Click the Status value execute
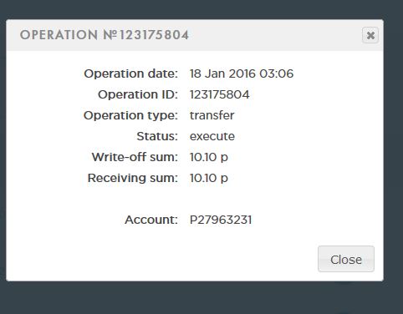The width and height of the screenshot is (403, 314). (212, 136)
